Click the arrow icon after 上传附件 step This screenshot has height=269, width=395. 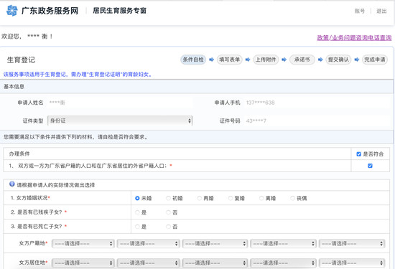(284, 60)
